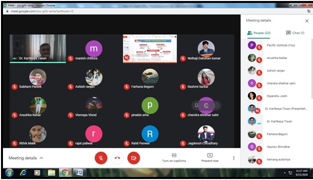313x180 pixels.
Task: Expand Meeting details chevron at bottom
Action: (x=41, y=158)
